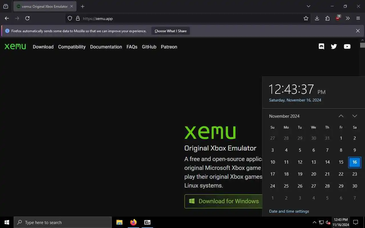Show hidden system tray icons
This screenshot has height=228, width=365.
coord(314,222)
